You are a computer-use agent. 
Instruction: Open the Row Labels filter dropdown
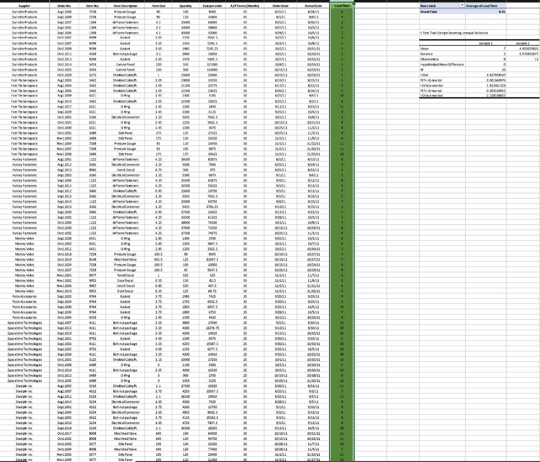[x=462, y=5]
